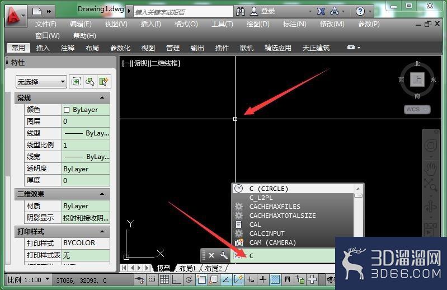
Task: Jump to first layout tab with |◀ arrow
Action: [x=124, y=268]
